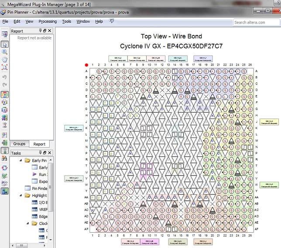Click the Undo arrow in left toolbar
Viewport: 281px width, 248px height.
click(x=5, y=77)
